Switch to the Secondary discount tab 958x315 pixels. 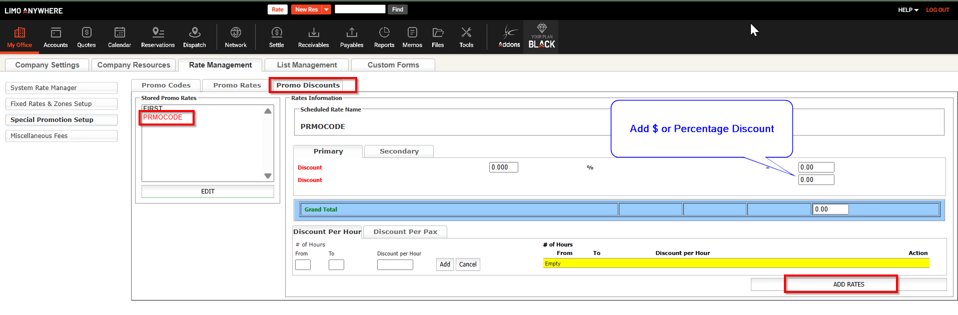coord(399,151)
